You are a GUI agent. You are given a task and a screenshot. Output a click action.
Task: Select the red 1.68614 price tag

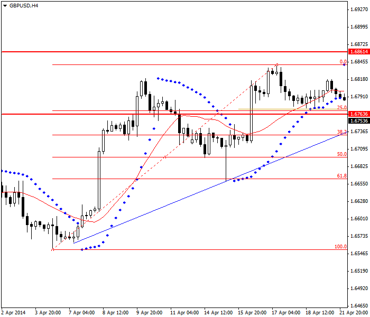pyautogui.click(x=358, y=52)
